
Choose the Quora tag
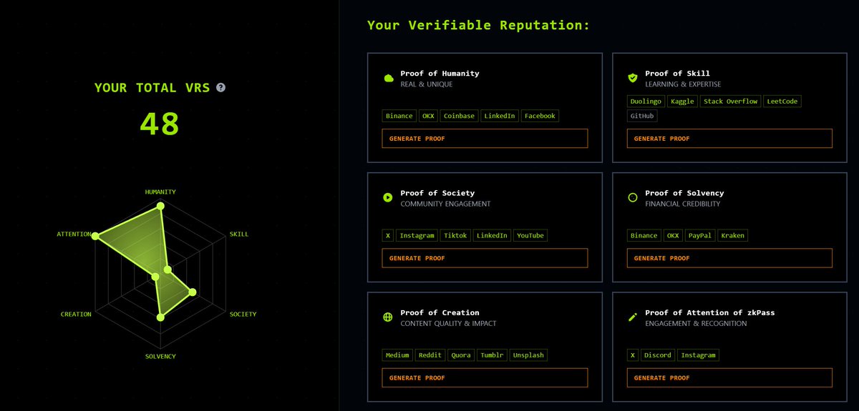pos(461,355)
